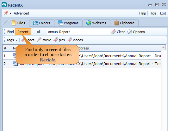Viewport: 174px width, 131px height.
Task: Click the Websites tab globe icon
Action: (x=89, y=23)
